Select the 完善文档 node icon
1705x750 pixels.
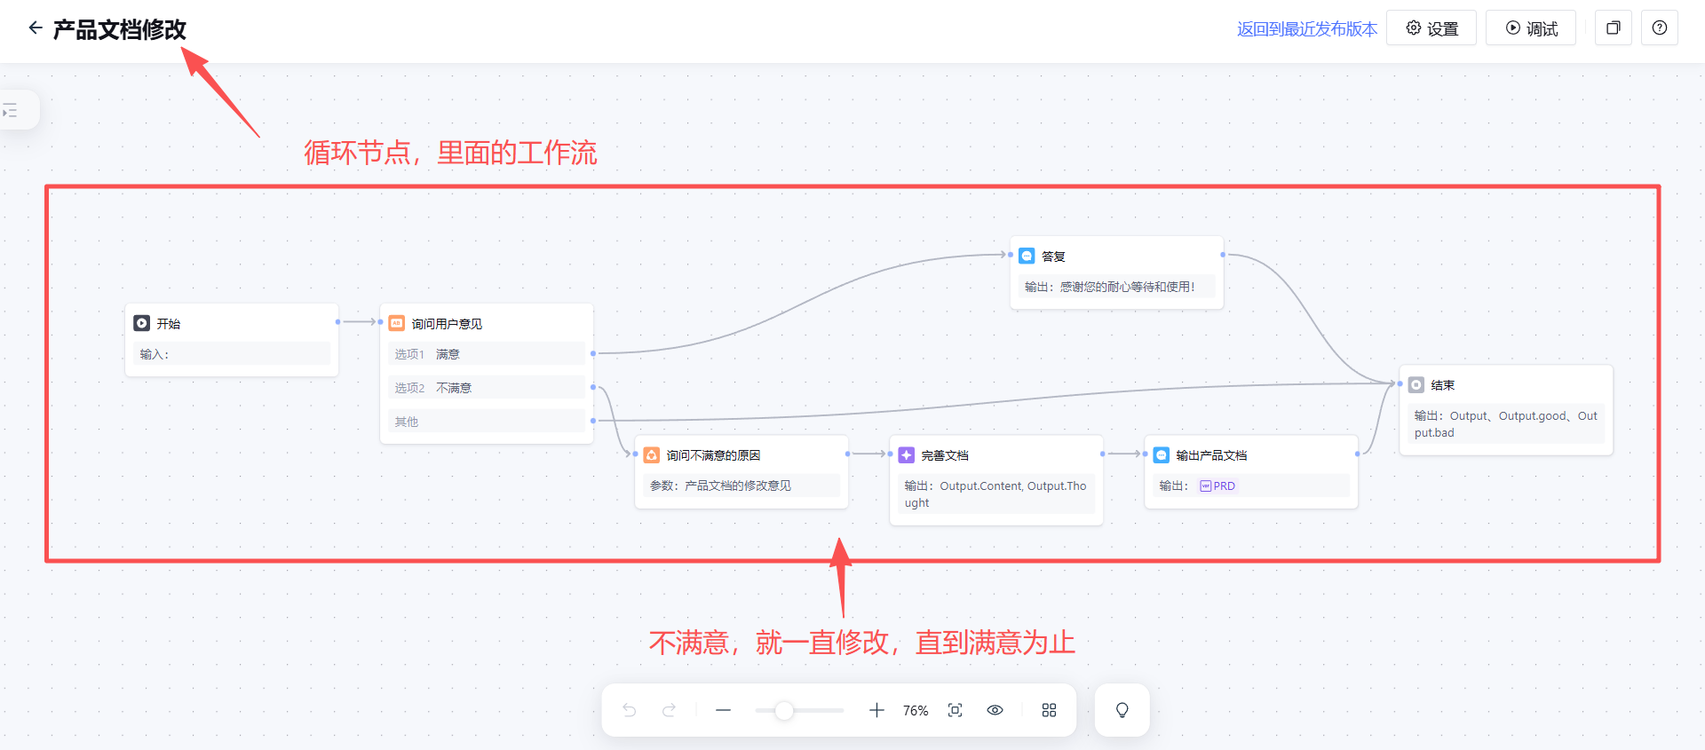coord(907,454)
